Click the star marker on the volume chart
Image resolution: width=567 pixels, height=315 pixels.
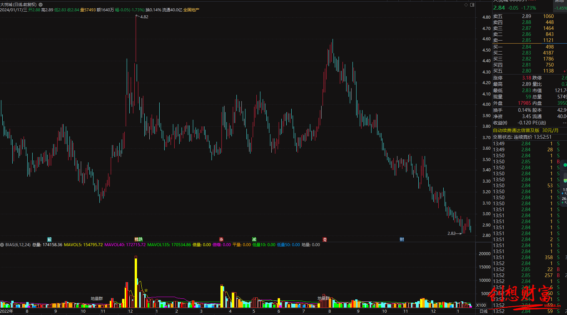[x=146, y=290]
